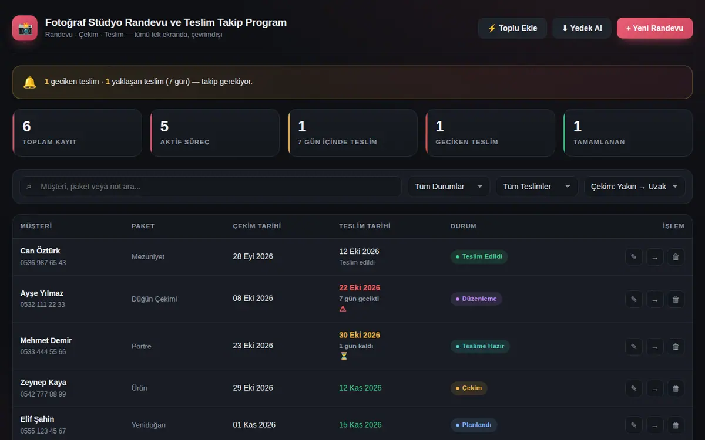Delete Ayşe Yılmaz's record via trash icon
This screenshot has height=440, width=705.
click(676, 299)
